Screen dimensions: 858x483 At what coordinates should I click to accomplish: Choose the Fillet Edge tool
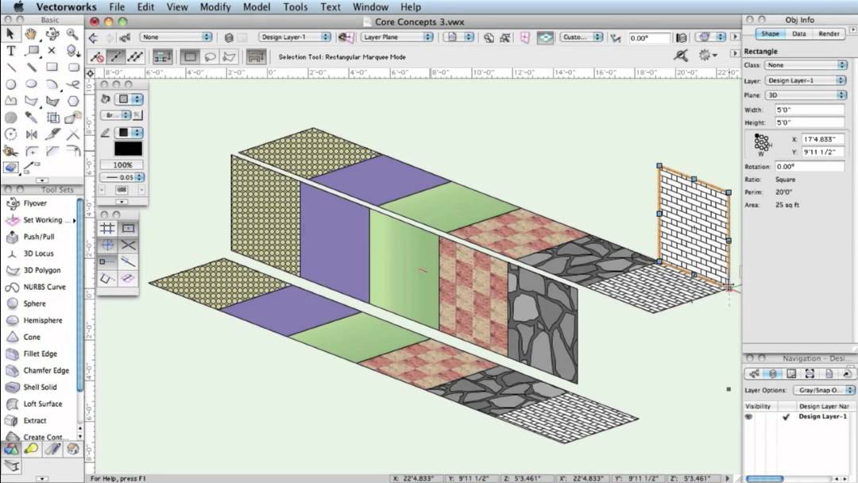click(x=38, y=354)
